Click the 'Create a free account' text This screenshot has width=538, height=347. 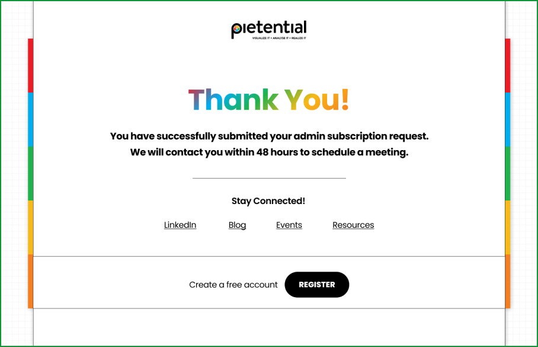point(233,285)
